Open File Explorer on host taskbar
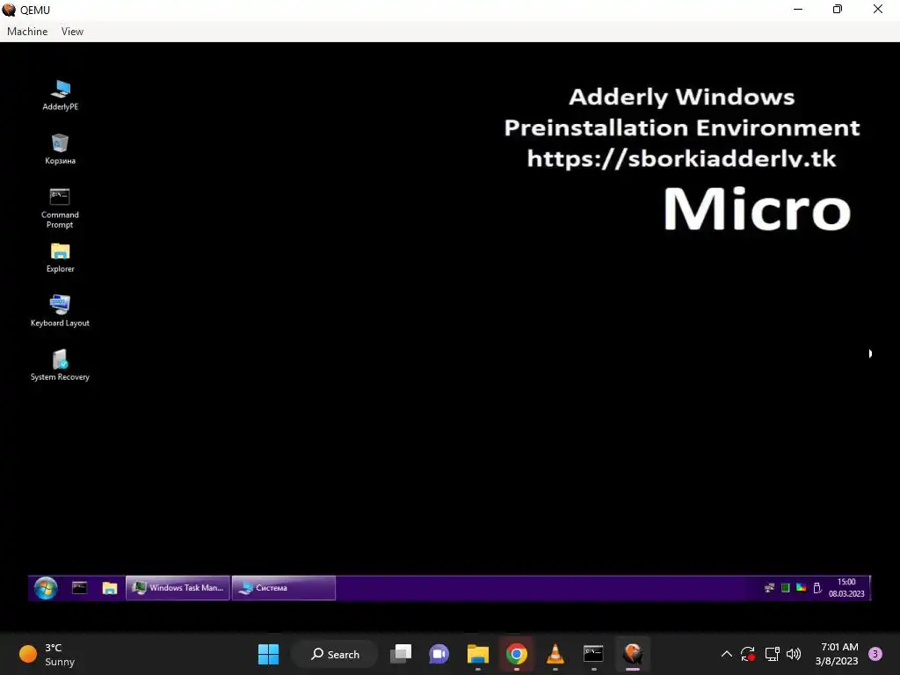 tap(477, 654)
